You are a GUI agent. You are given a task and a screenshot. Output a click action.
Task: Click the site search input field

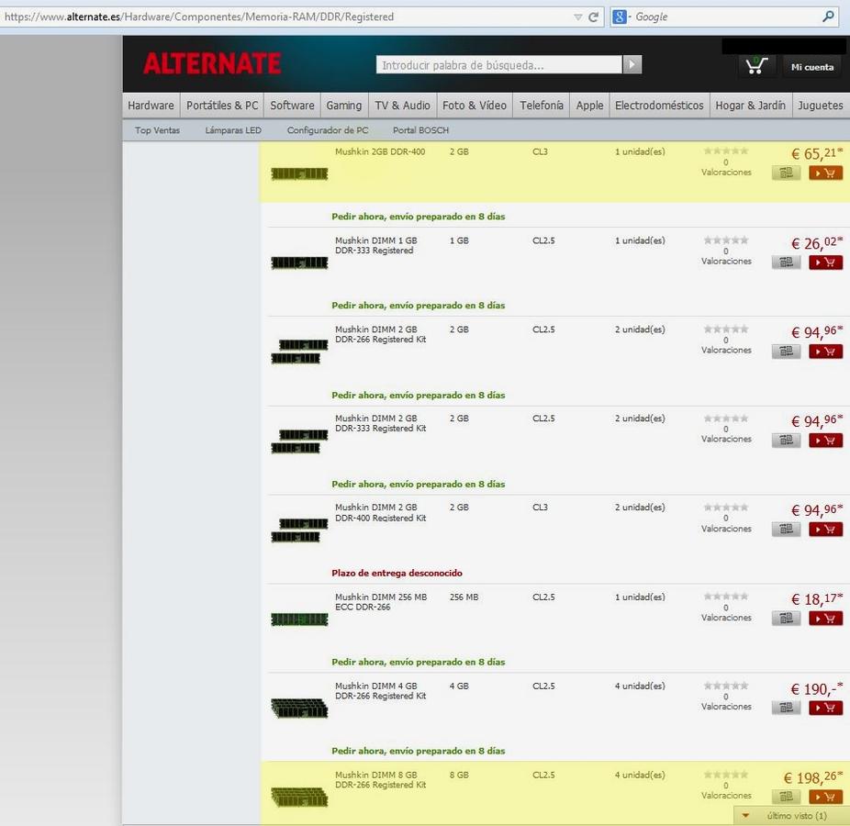point(498,65)
